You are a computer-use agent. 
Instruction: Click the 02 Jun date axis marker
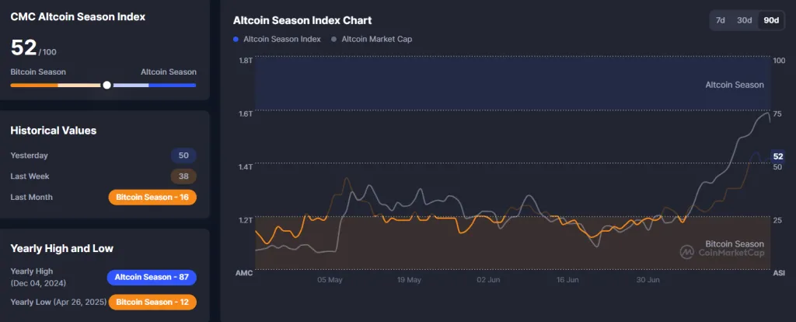click(x=487, y=279)
